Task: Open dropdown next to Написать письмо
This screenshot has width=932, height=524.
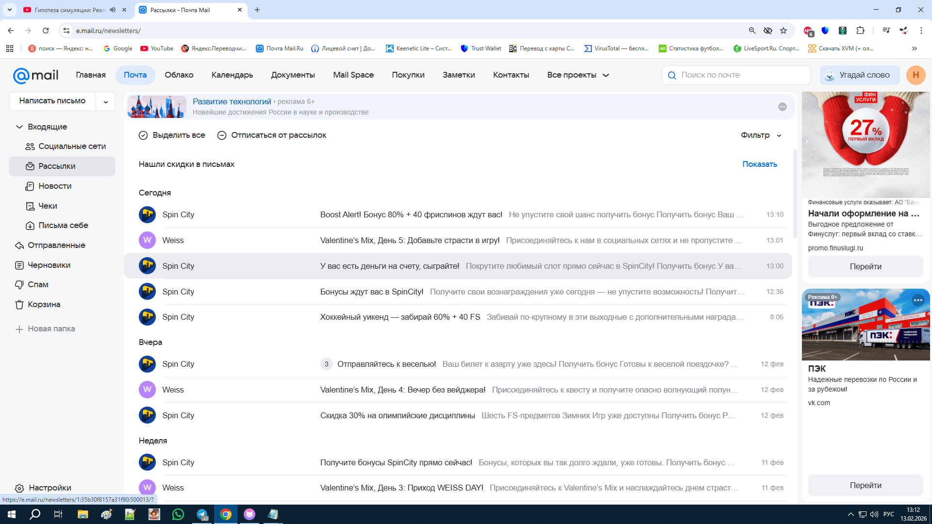Action: (x=105, y=101)
